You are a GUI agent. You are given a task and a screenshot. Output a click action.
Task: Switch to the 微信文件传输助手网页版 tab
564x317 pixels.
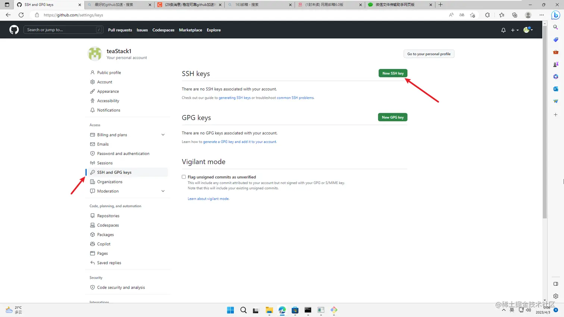(400, 5)
